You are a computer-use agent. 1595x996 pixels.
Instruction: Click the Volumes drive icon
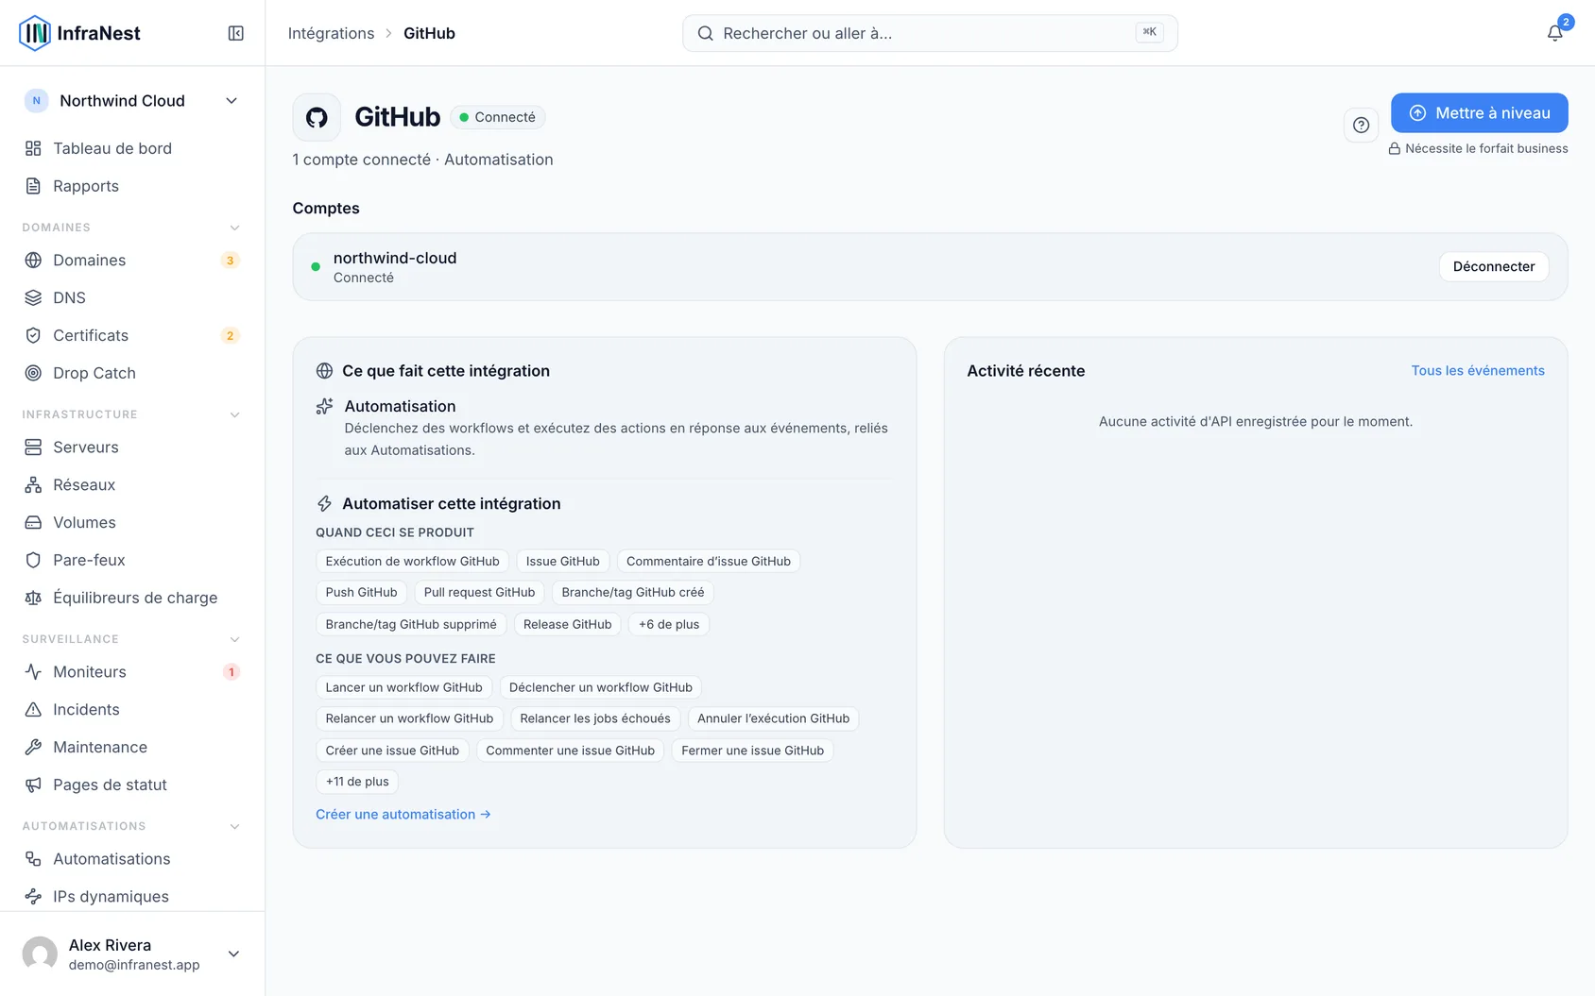(x=33, y=522)
